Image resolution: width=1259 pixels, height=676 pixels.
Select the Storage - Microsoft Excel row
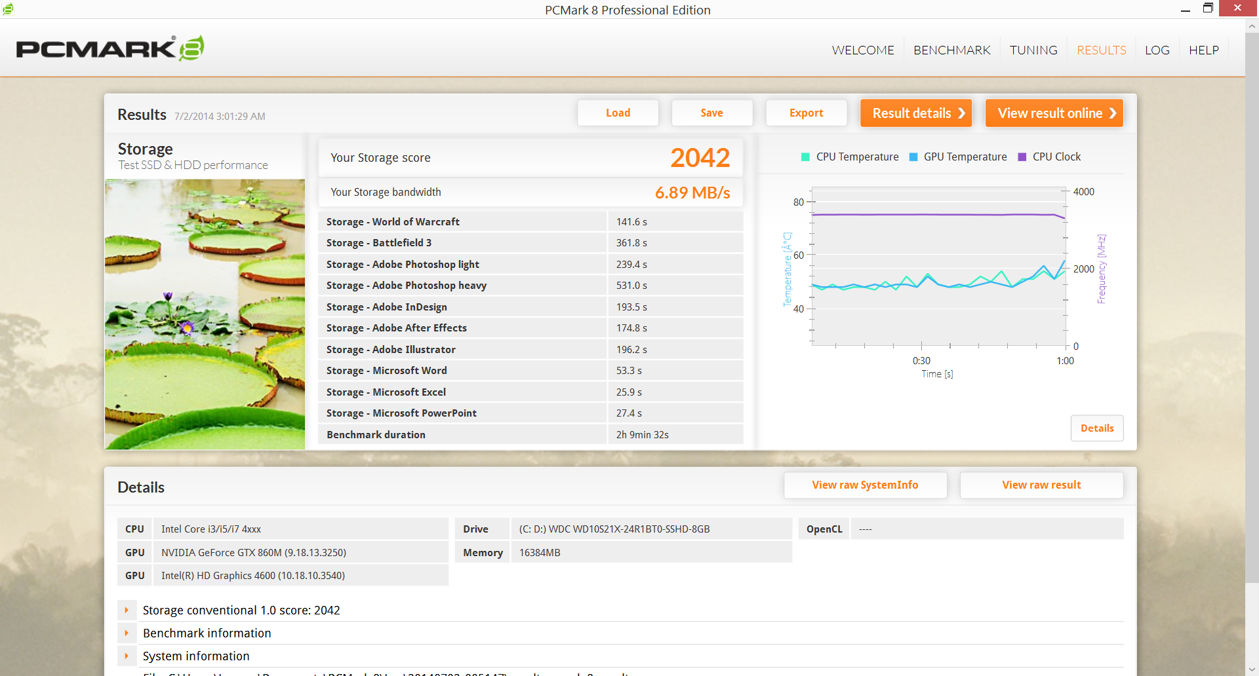pyautogui.click(x=530, y=392)
